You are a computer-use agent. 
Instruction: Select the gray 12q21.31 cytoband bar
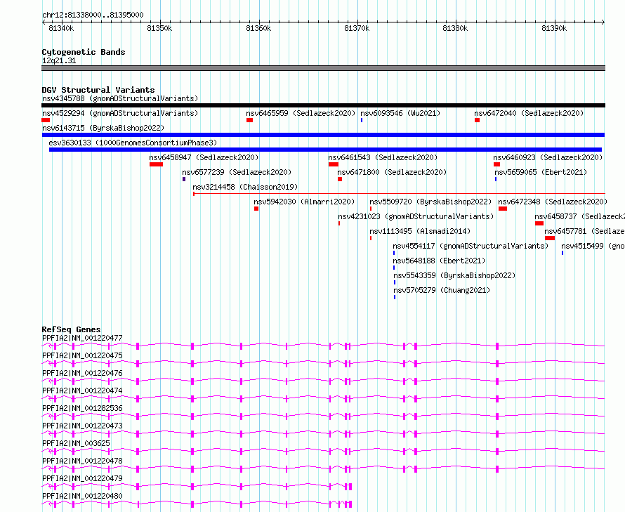pyautogui.click(x=323, y=68)
